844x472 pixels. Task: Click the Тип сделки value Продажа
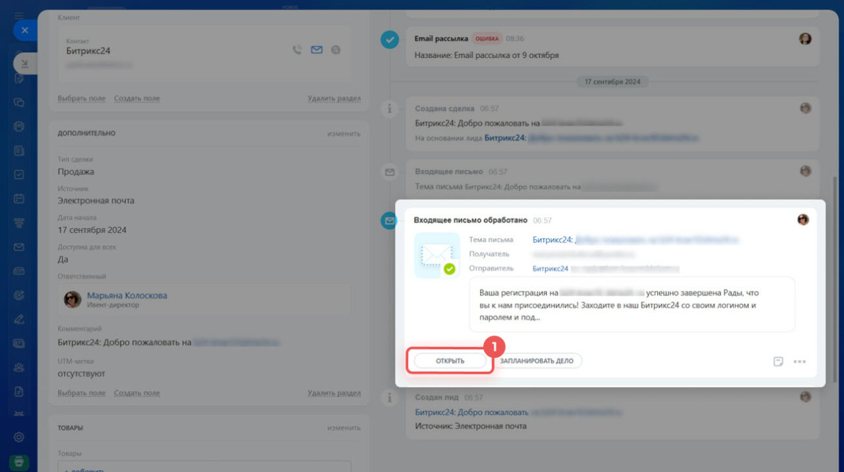coord(76,172)
